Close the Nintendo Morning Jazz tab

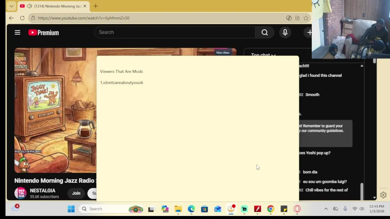click(x=85, y=6)
